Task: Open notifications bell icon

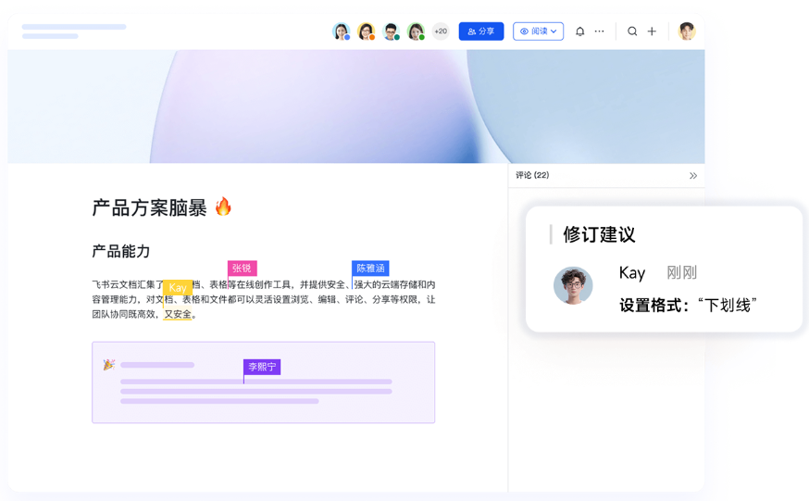Action: tap(580, 31)
